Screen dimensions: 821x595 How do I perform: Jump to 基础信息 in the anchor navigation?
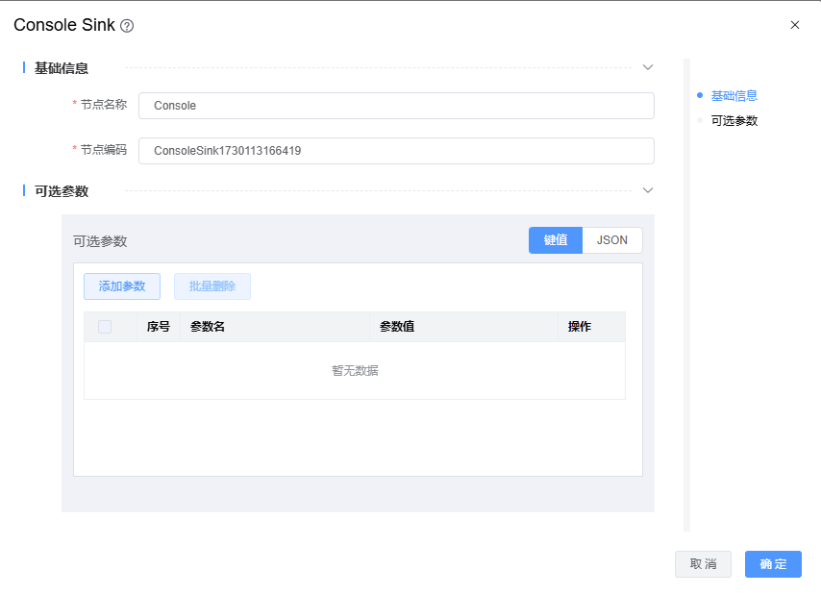pos(734,96)
